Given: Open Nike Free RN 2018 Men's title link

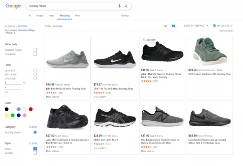Looking at the screenshot, I should [66, 89].
